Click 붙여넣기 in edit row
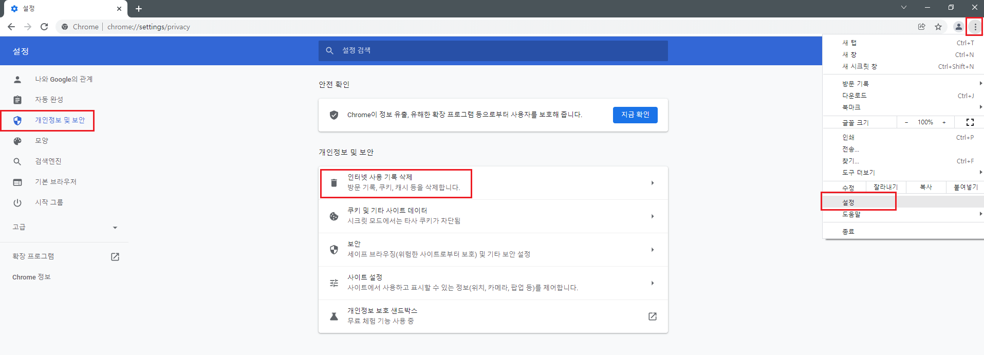 966,187
